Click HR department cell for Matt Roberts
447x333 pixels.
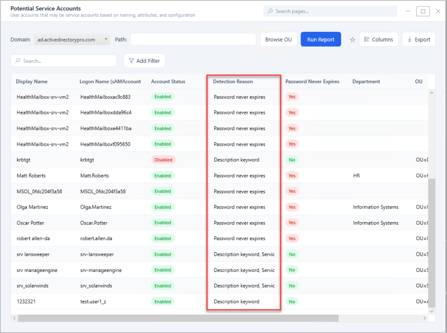[x=356, y=175]
